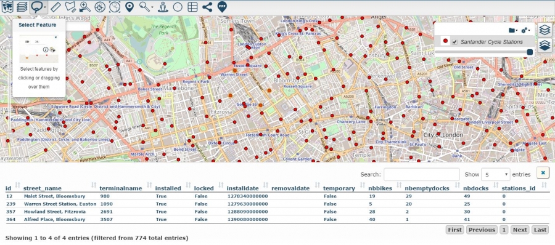Screen dimensions: 555x245
Task: Open the comment pin speech bubble icon
Action: tap(222, 7)
